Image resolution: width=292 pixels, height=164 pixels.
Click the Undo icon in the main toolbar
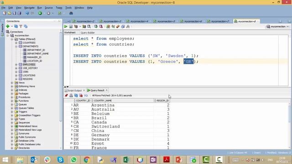click(x=27, y=13)
